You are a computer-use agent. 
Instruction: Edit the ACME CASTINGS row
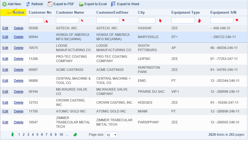click(5, 70)
